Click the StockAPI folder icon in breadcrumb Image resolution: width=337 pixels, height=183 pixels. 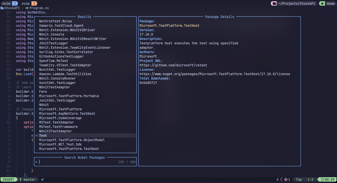2,8
